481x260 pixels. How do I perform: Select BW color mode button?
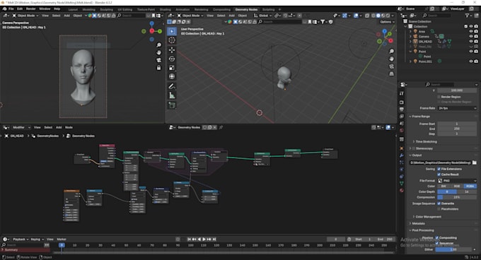(x=444, y=187)
